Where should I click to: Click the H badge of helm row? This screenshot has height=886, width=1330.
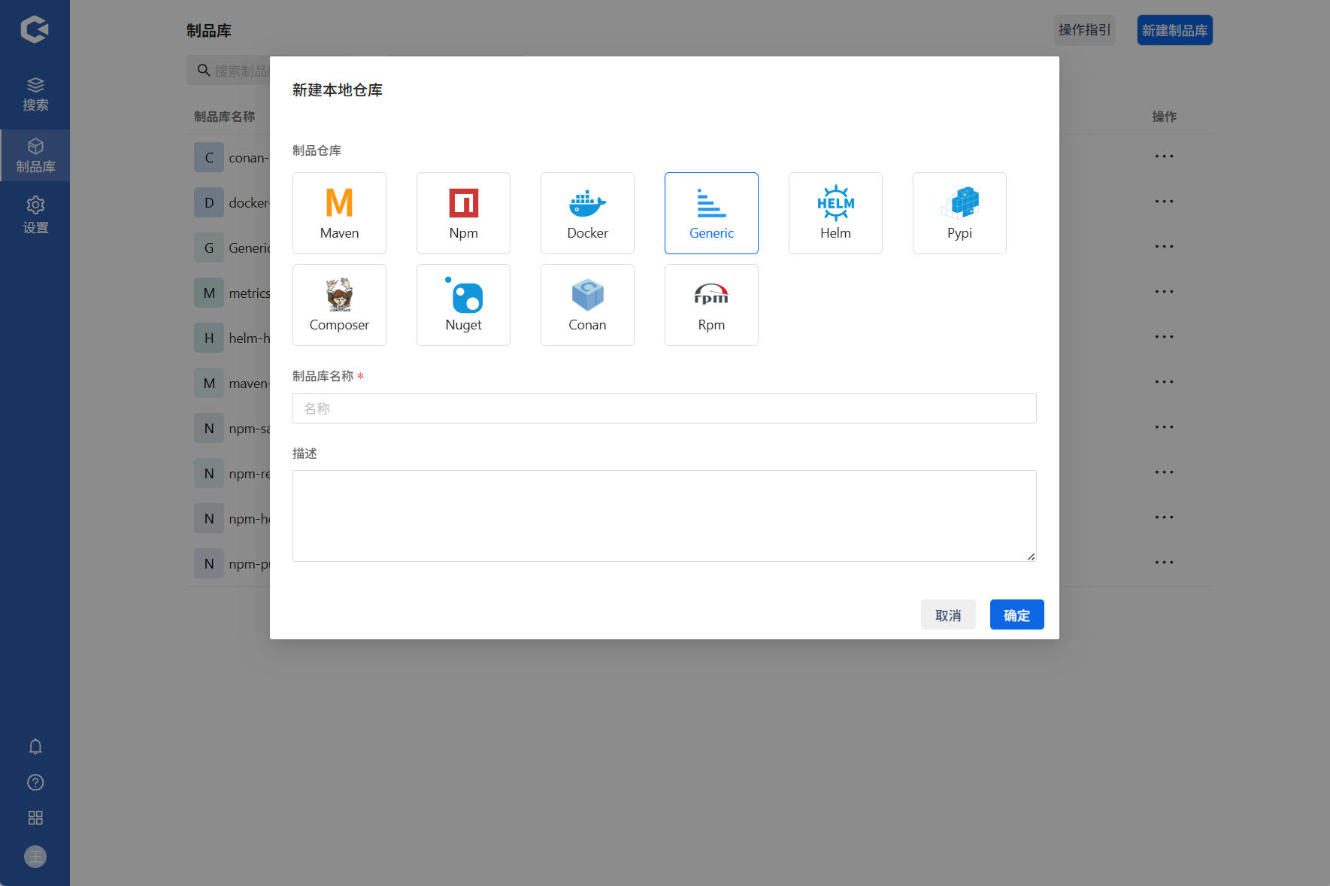click(209, 338)
